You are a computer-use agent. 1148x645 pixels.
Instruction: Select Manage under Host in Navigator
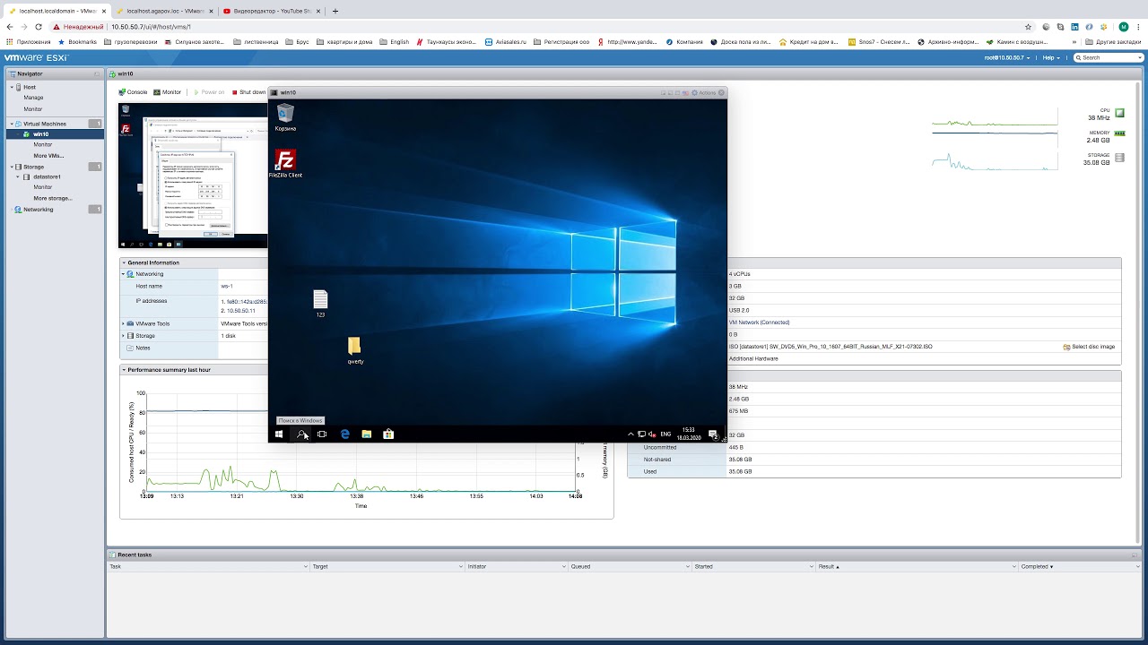pos(33,98)
